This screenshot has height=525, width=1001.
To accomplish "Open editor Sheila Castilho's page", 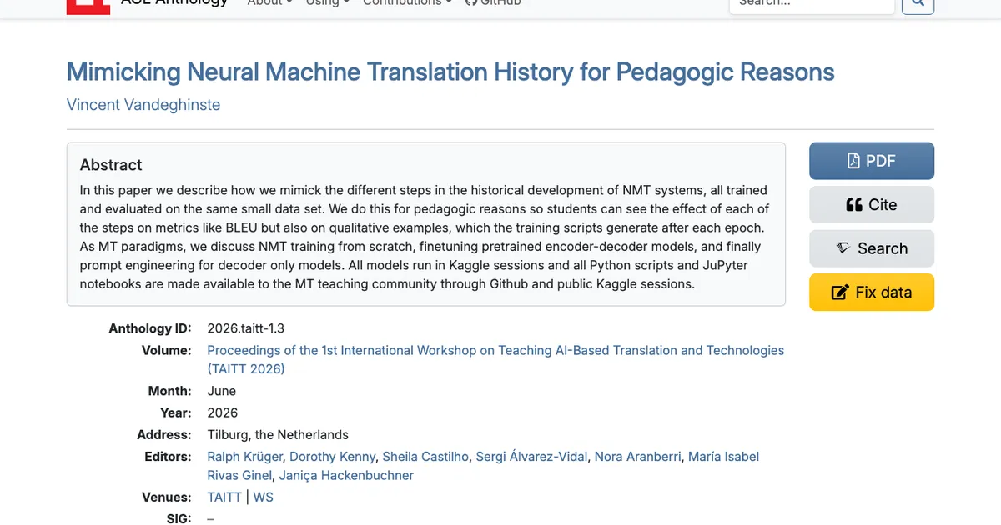I will click(425, 457).
